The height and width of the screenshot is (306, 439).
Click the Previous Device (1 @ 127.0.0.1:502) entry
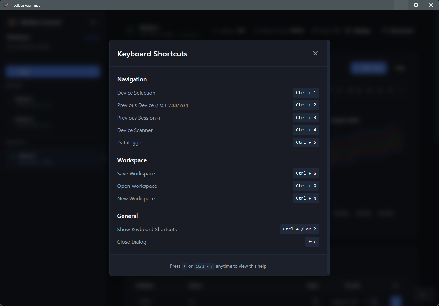[152, 105]
